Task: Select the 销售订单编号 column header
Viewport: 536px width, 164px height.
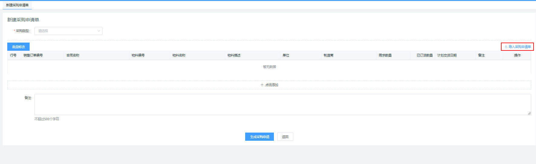Action: point(33,55)
